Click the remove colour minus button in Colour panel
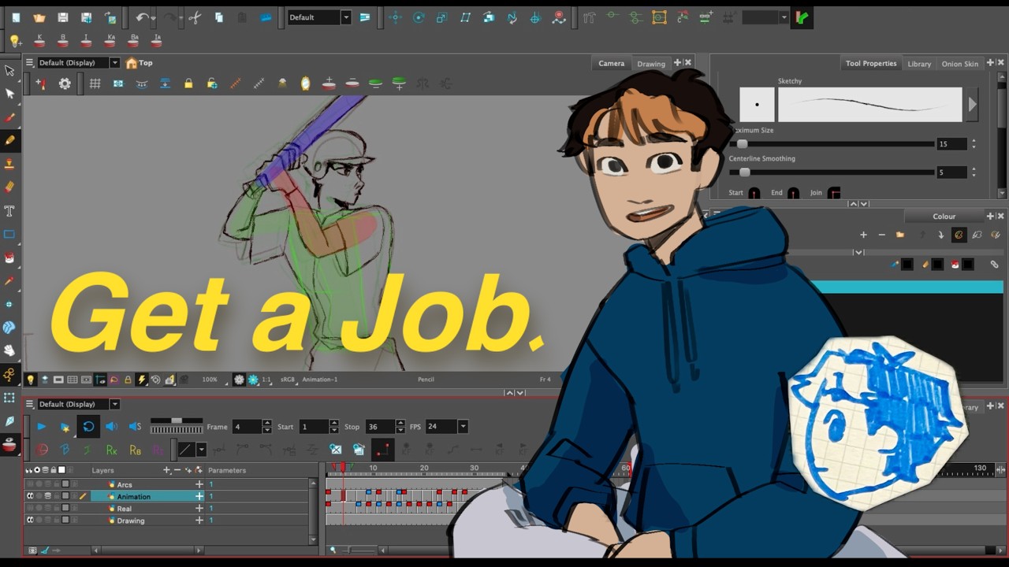Viewport: 1009px width, 567px height. tap(881, 235)
